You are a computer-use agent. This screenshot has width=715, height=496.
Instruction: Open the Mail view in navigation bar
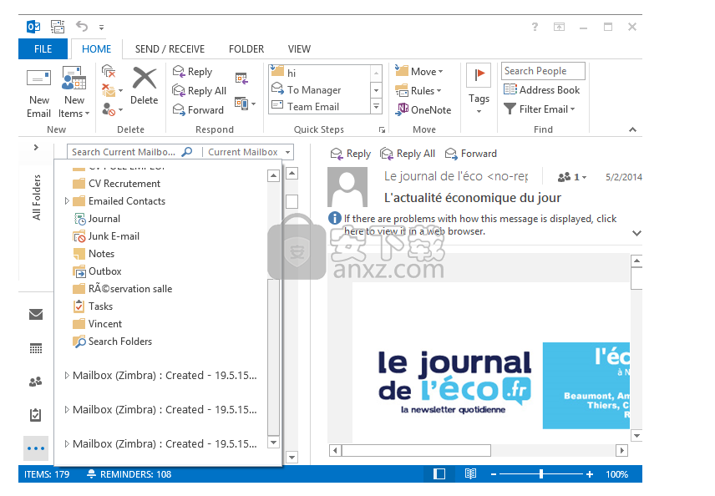(x=36, y=315)
